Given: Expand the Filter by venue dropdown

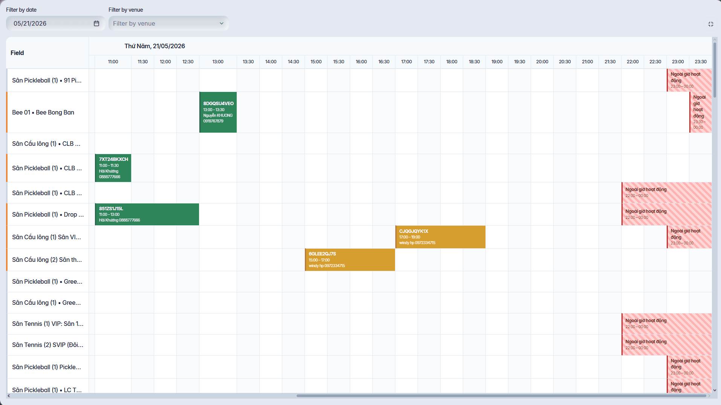Looking at the screenshot, I should click(168, 23).
